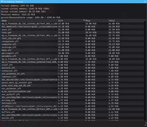Select the mesa.yft row
The width and height of the screenshot is (147, 127).
point(73,50)
